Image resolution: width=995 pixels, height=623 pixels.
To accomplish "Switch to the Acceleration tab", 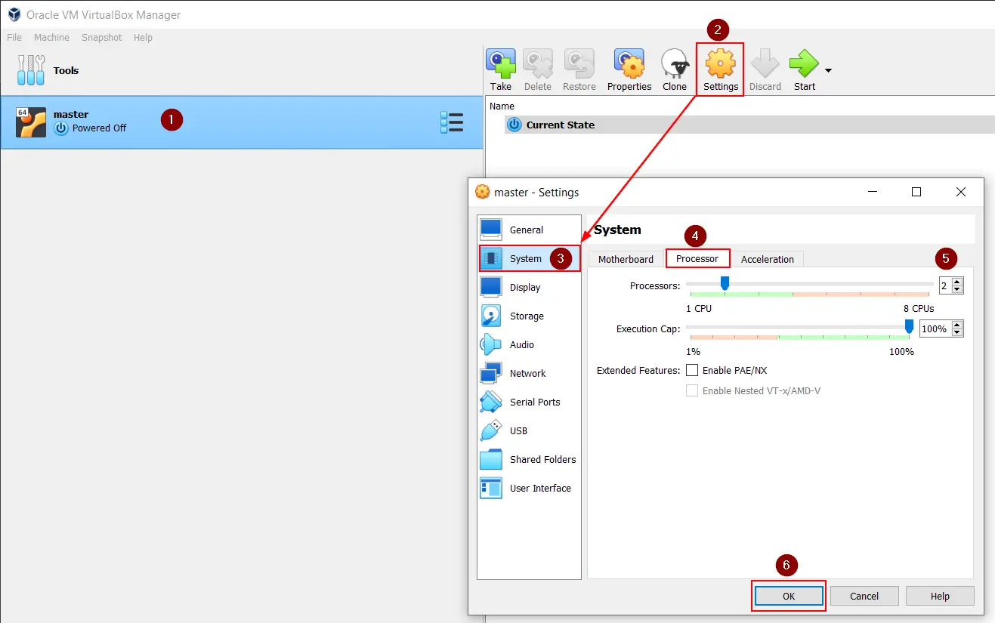I will pyautogui.click(x=767, y=259).
